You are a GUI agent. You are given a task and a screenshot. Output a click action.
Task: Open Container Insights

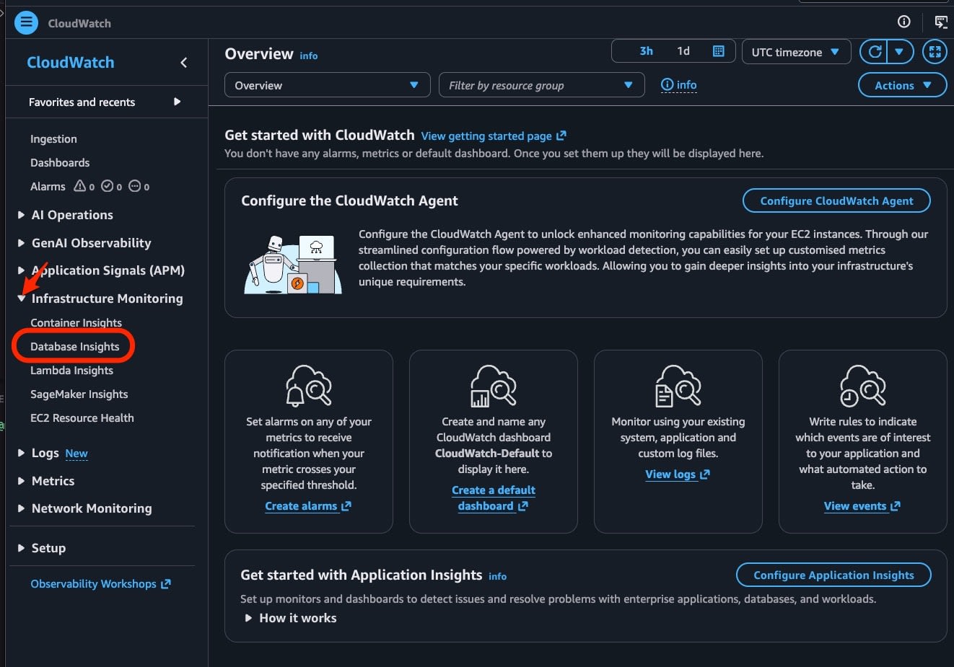click(x=76, y=323)
